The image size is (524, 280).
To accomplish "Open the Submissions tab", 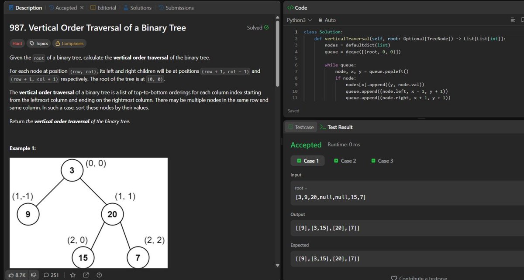I will pyautogui.click(x=176, y=8).
